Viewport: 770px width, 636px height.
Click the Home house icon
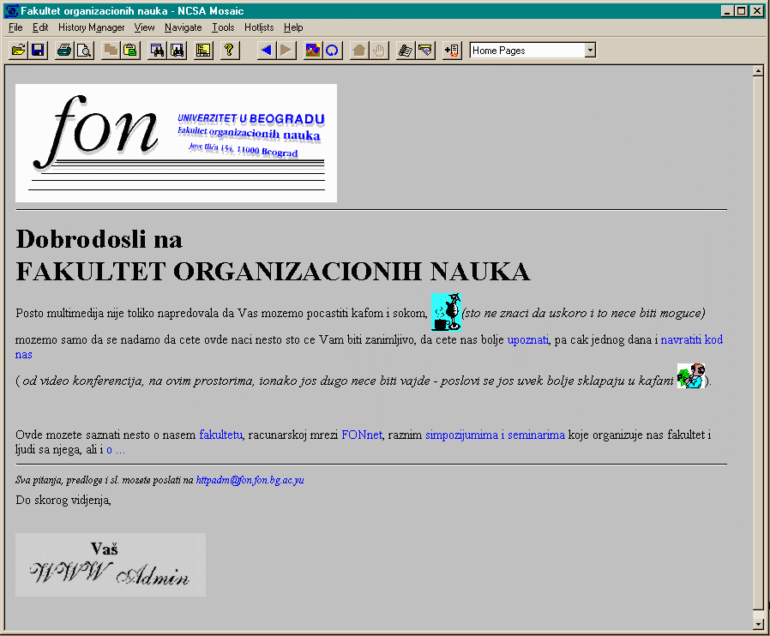click(359, 50)
